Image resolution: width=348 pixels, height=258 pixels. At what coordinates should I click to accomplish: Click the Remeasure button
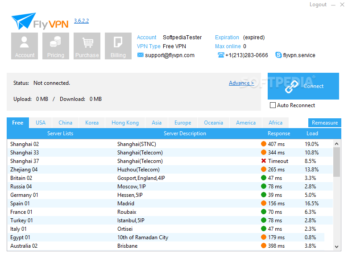(x=325, y=123)
